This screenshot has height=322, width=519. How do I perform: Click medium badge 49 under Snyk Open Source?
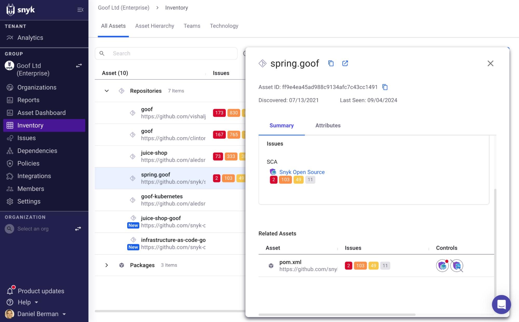pos(299,180)
